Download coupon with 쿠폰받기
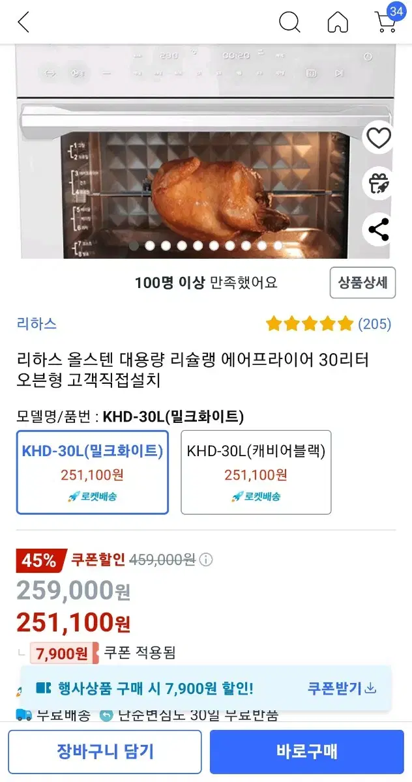412x782 pixels. (342, 688)
